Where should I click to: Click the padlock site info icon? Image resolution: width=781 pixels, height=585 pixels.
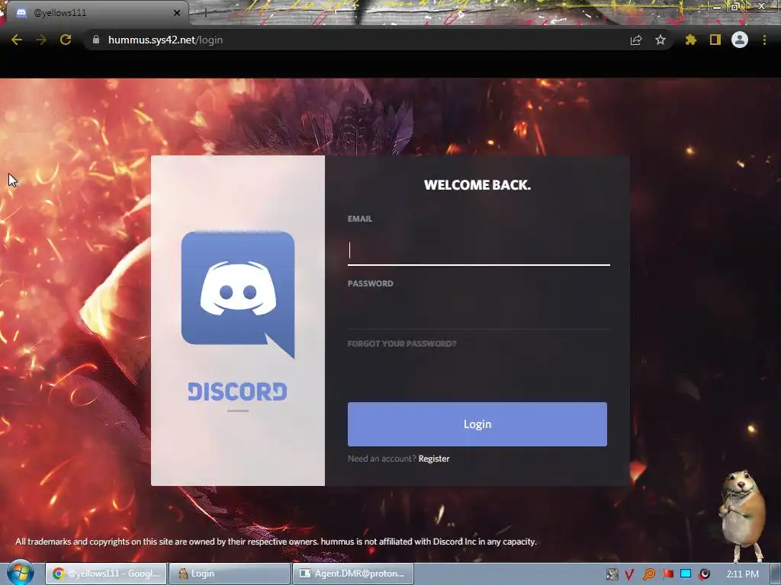(x=96, y=40)
